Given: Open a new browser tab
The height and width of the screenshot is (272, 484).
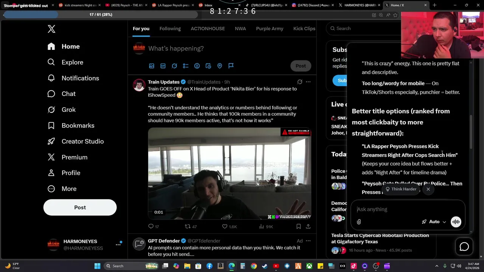Looking at the screenshot, I should point(434,5).
